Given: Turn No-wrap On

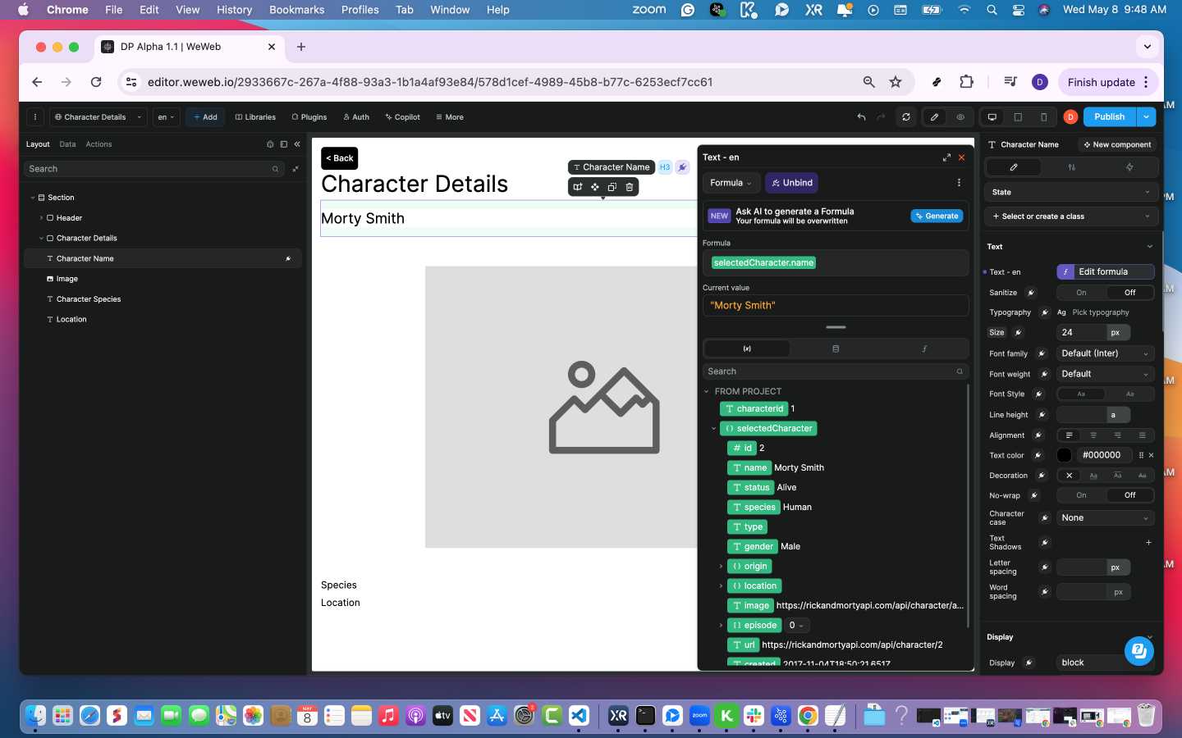Looking at the screenshot, I should click(x=1081, y=495).
